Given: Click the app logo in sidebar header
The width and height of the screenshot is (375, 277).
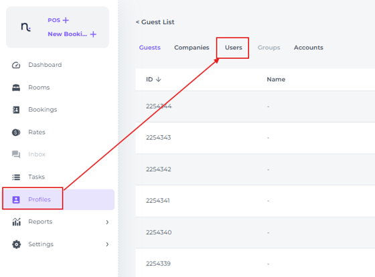Looking at the screenshot, I should pyautogui.click(x=26, y=27).
